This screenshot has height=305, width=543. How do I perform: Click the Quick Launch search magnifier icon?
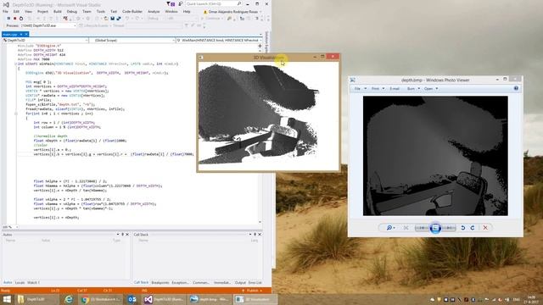(239, 3)
